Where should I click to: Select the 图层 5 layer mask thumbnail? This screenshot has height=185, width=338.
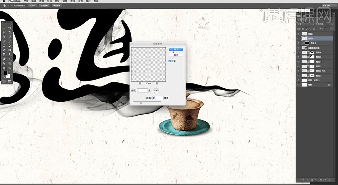click(x=312, y=57)
